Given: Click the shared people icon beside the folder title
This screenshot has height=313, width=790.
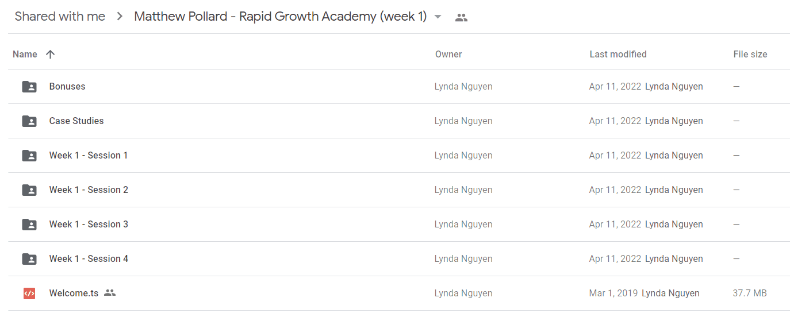Looking at the screenshot, I should click(461, 17).
